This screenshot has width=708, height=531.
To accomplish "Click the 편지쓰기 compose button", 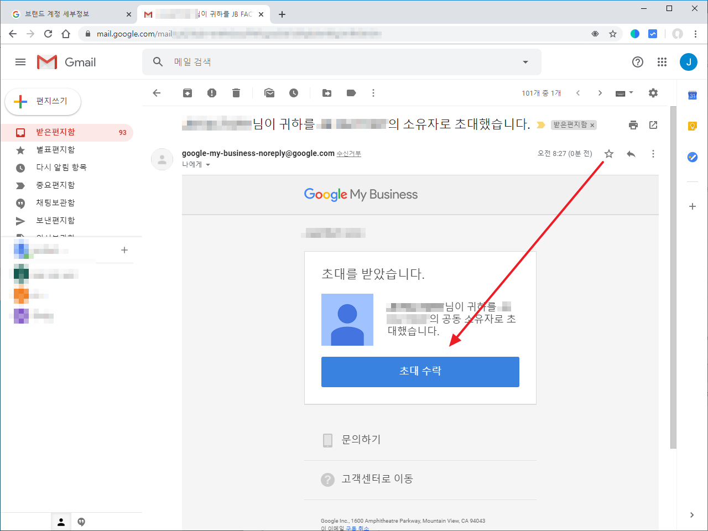I will coord(43,101).
